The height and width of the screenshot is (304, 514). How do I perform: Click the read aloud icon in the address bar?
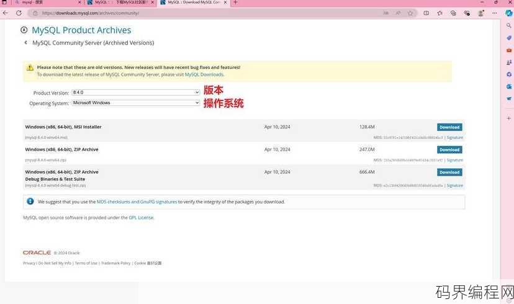pyautogui.click(x=386, y=13)
